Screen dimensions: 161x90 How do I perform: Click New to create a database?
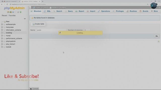(x=8, y=21)
